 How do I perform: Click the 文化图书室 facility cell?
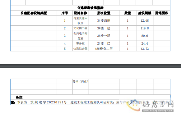pyautogui.click(x=80, y=28)
